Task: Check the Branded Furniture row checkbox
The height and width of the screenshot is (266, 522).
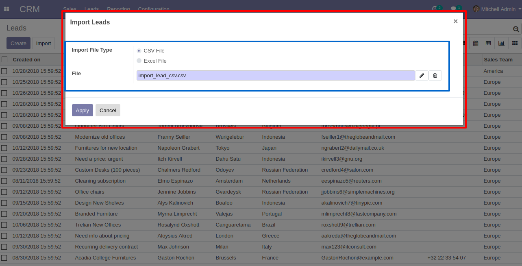Action: (x=4, y=214)
